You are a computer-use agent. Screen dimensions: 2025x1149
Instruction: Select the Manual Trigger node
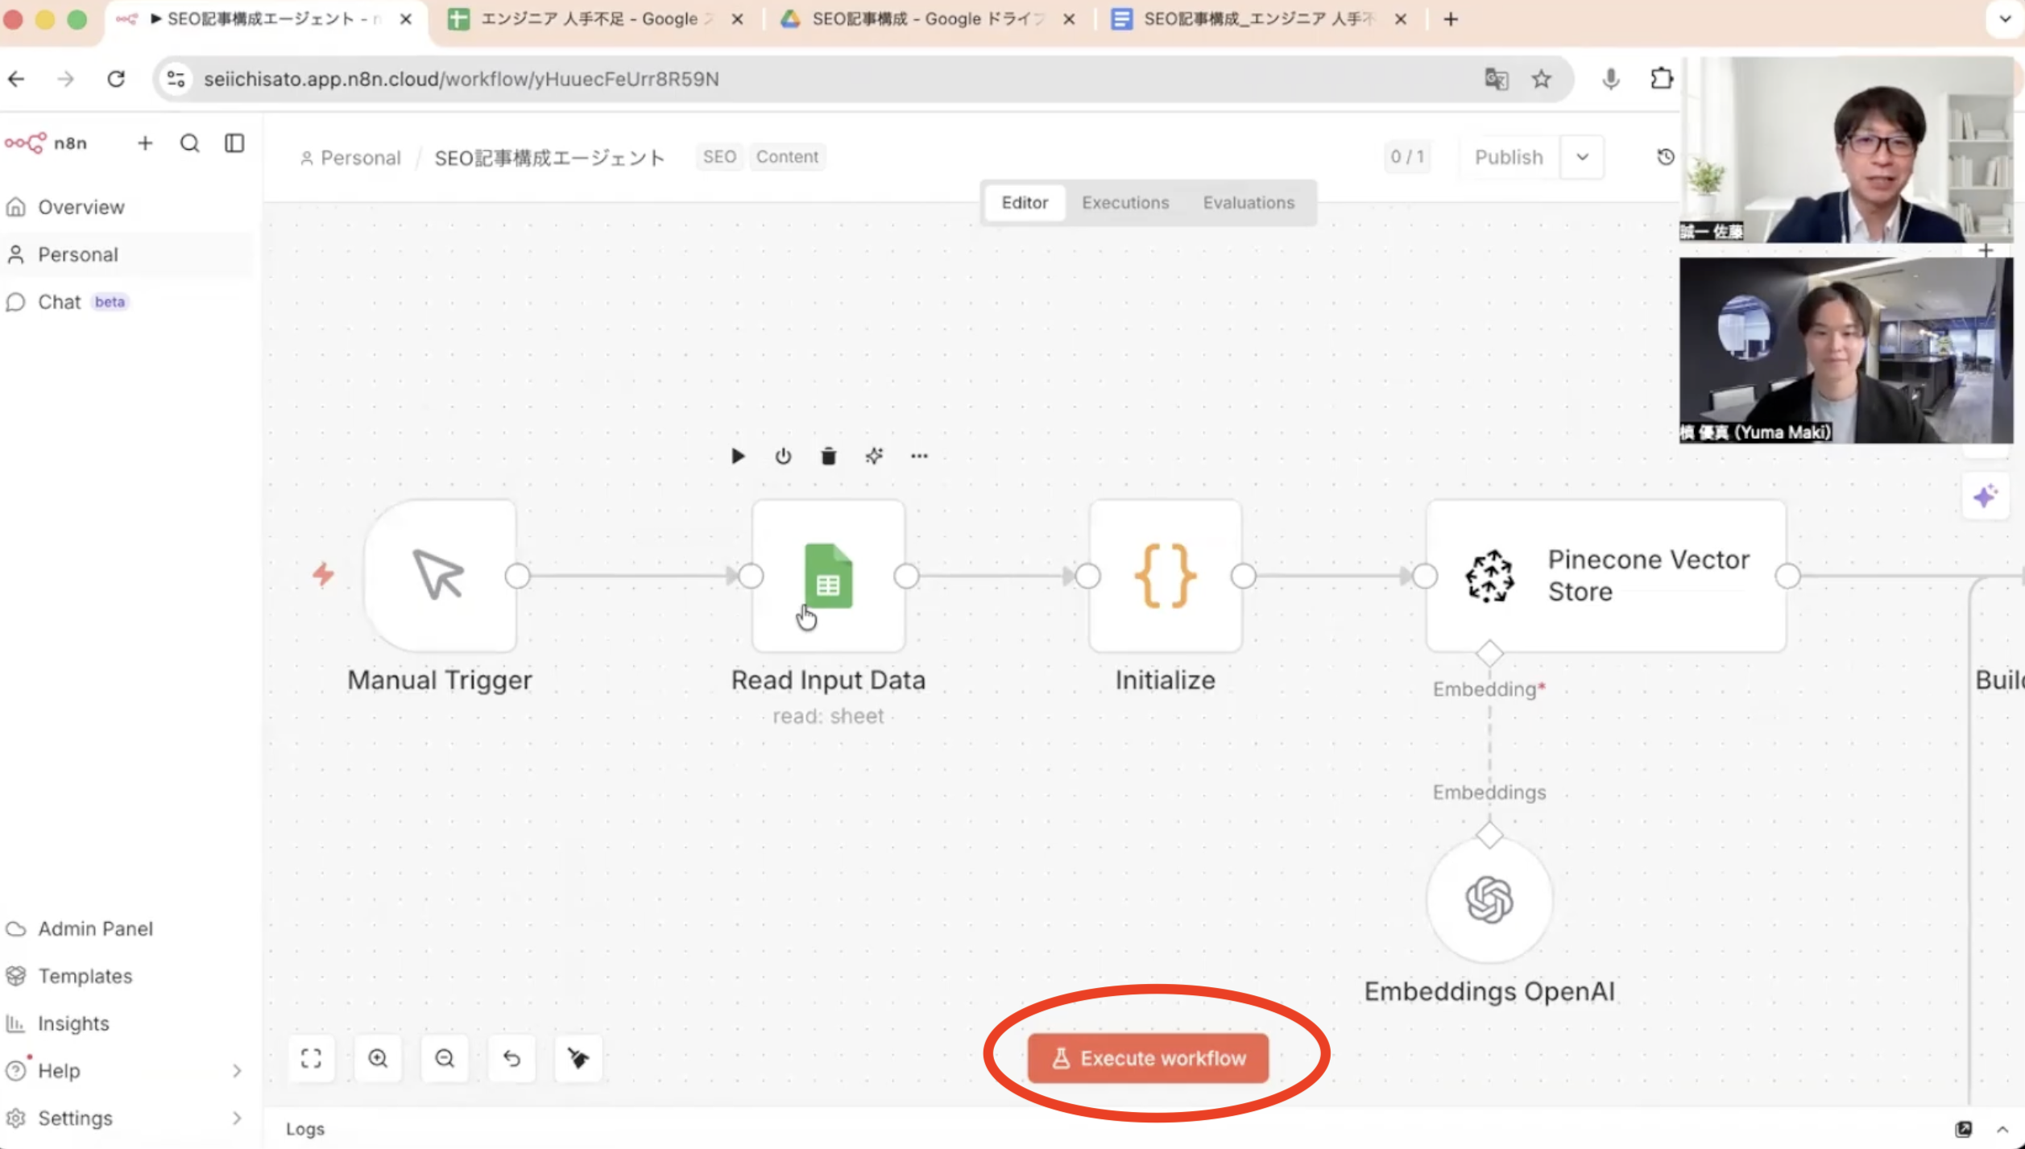point(440,576)
